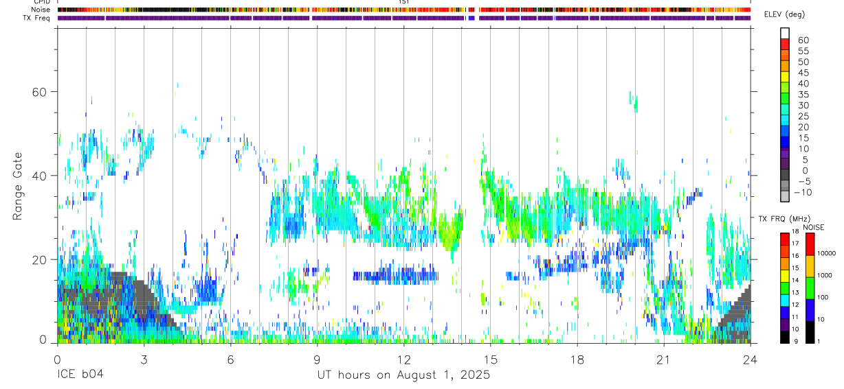Select the 3 tick on UT hours axis
Viewport: 844px width, 389px height.
tap(144, 358)
